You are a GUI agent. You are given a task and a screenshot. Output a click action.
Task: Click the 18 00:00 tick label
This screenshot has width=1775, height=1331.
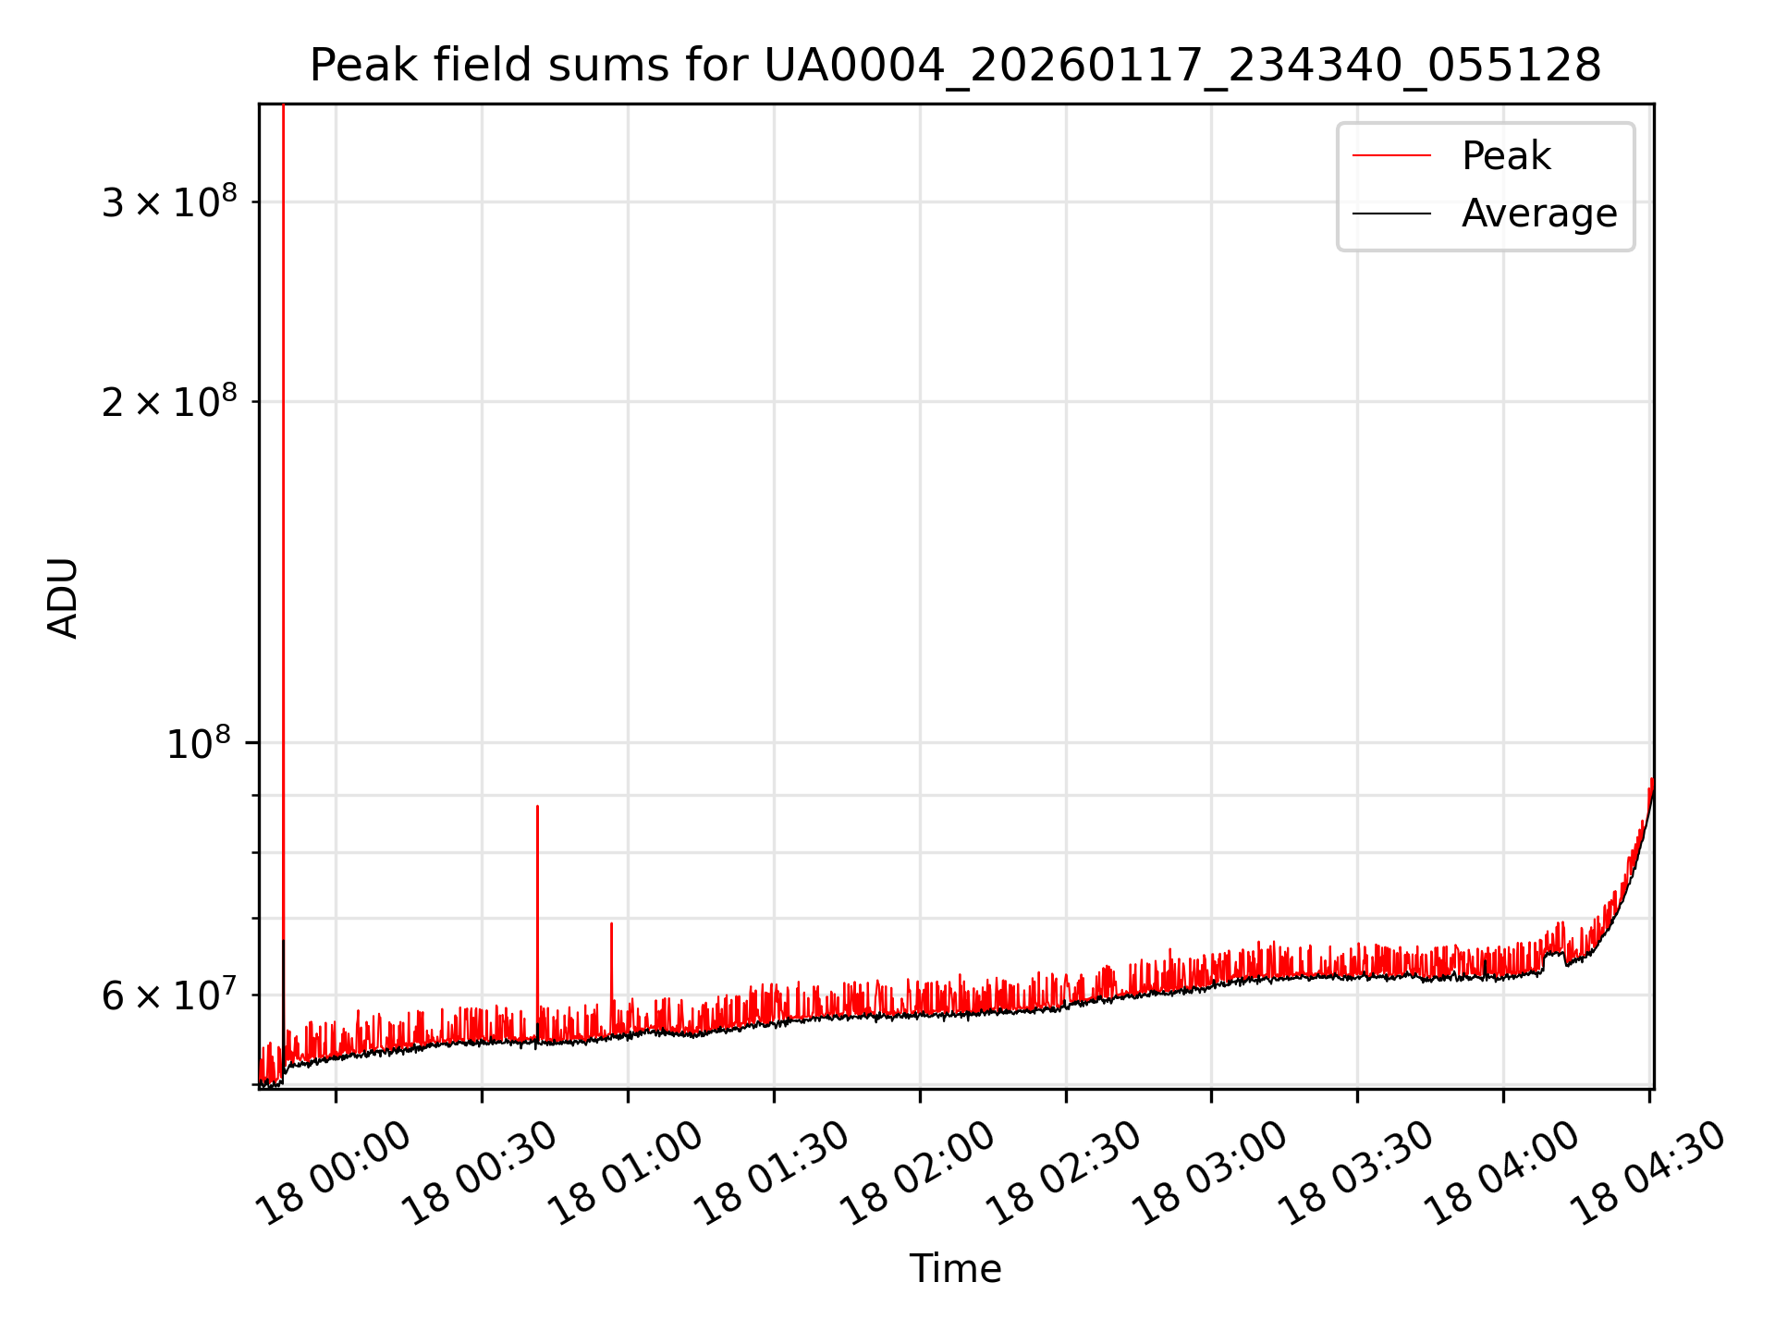pyautogui.click(x=336, y=1173)
